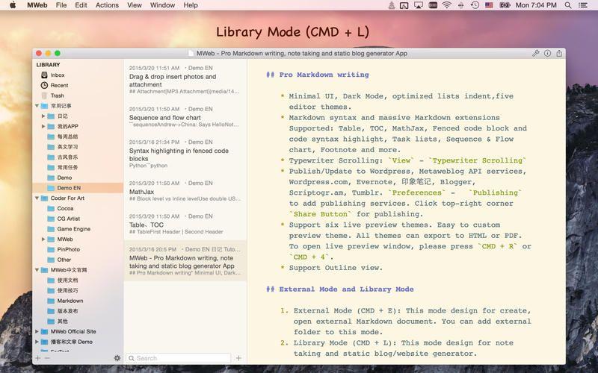Viewport: 598px width, 373px height.
Task: Open the Window menu
Action: pos(162,5)
